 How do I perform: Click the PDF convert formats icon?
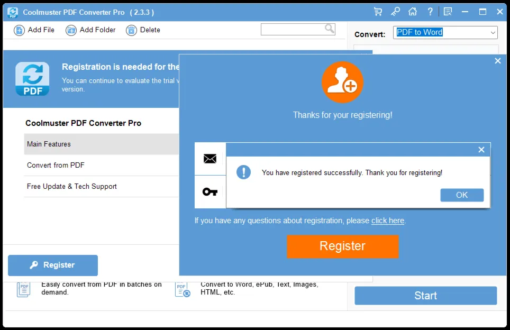pyautogui.click(x=183, y=289)
